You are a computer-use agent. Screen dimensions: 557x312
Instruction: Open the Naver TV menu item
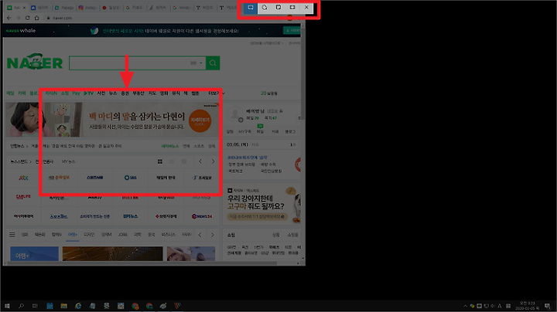click(x=88, y=93)
